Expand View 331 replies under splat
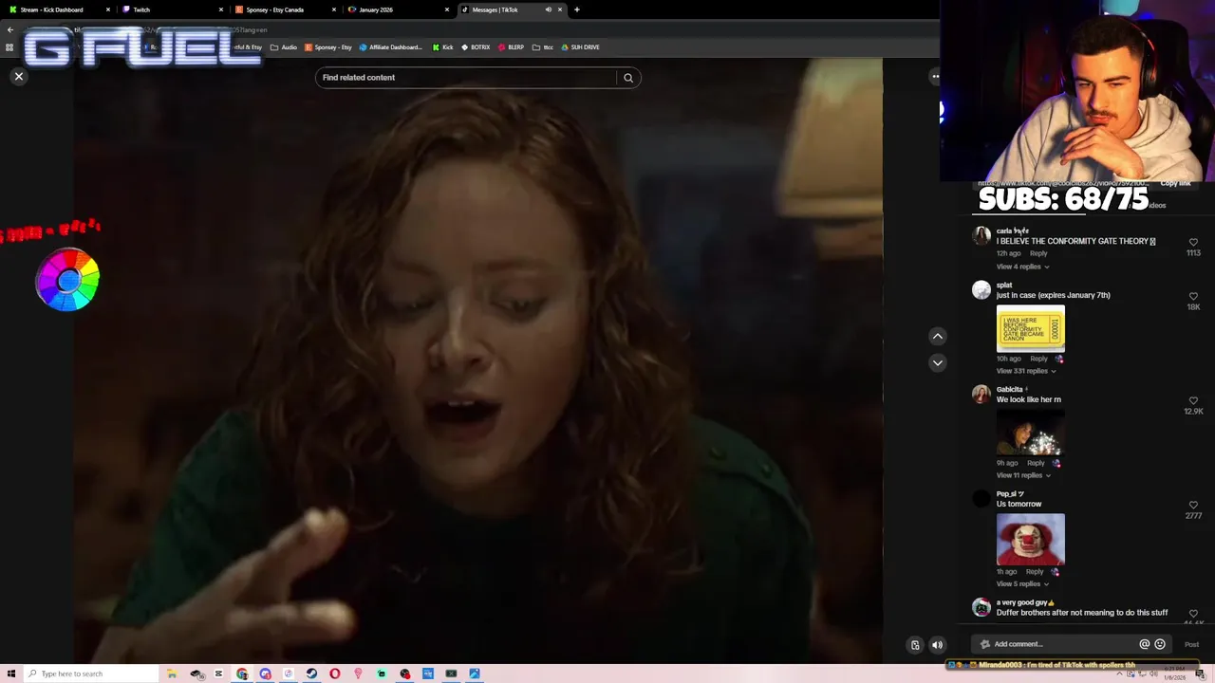 [1026, 371]
